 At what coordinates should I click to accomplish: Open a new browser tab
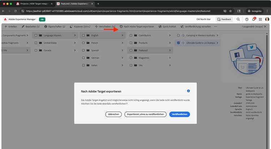pyautogui.click(x=98, y=4)
